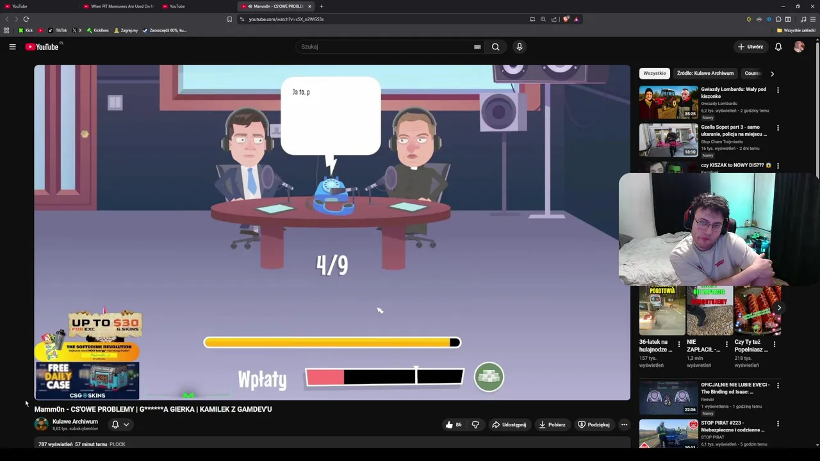Open a new browser tab

(322, 6)
